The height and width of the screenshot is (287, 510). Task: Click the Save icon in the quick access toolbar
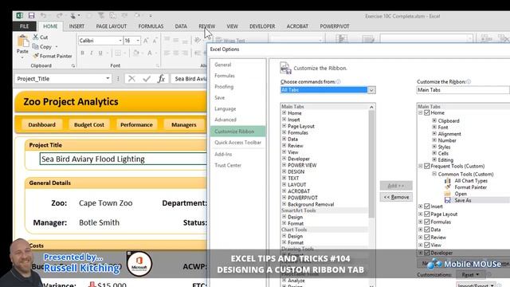31,15
